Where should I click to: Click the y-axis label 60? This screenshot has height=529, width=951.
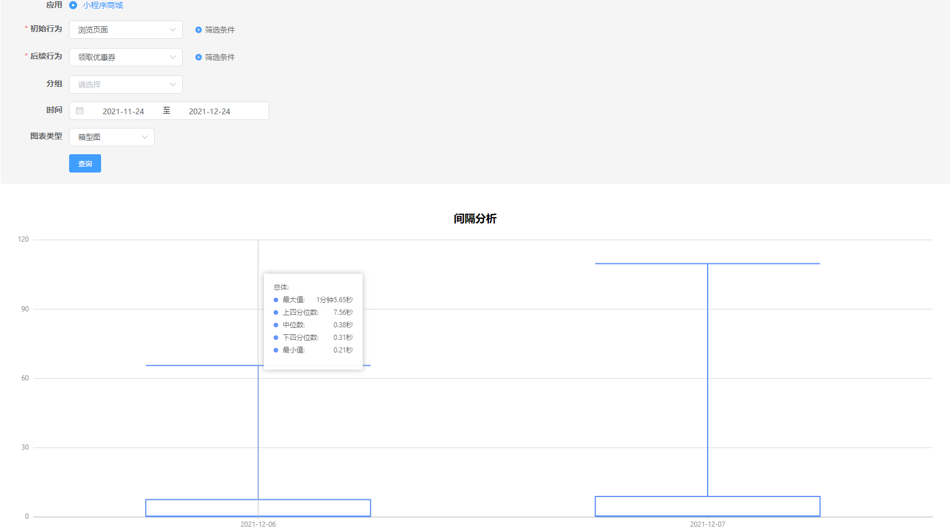[25, 378]
